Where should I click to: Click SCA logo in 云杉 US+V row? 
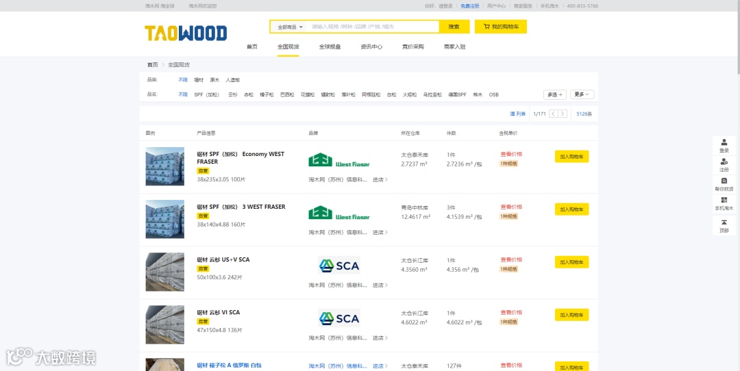point(339,265)
